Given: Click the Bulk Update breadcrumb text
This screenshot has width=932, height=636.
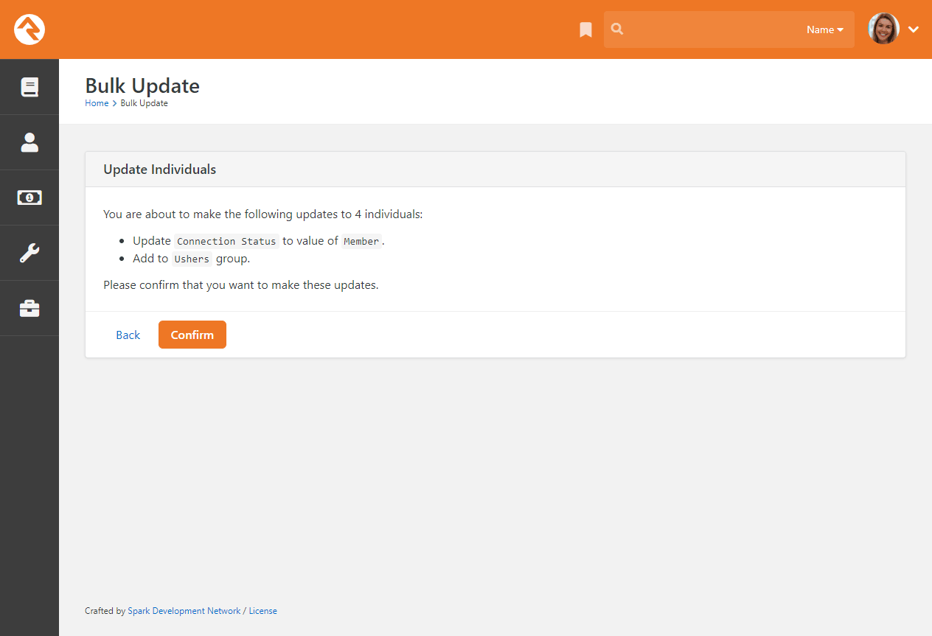Looking at the screenshot, I should (x=145, y=103).
